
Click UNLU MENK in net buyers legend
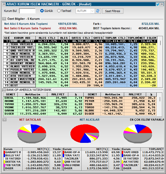point(72,165)
